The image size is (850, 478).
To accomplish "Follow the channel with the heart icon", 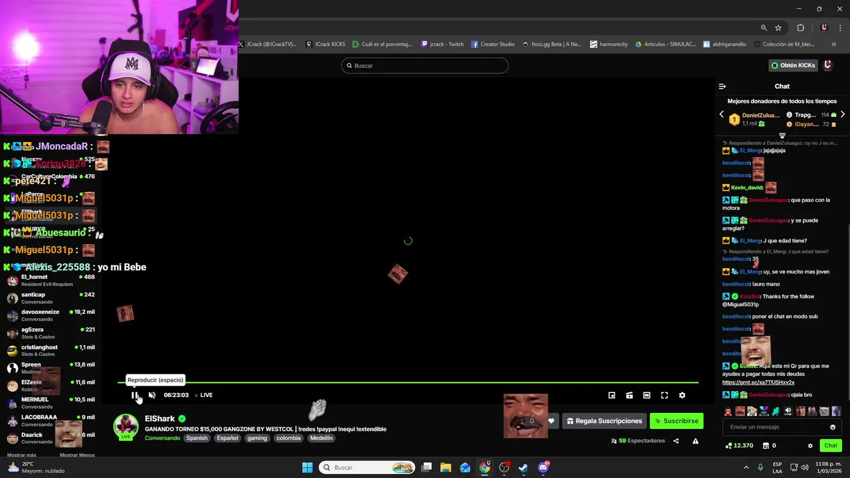I will click(551, 421).
